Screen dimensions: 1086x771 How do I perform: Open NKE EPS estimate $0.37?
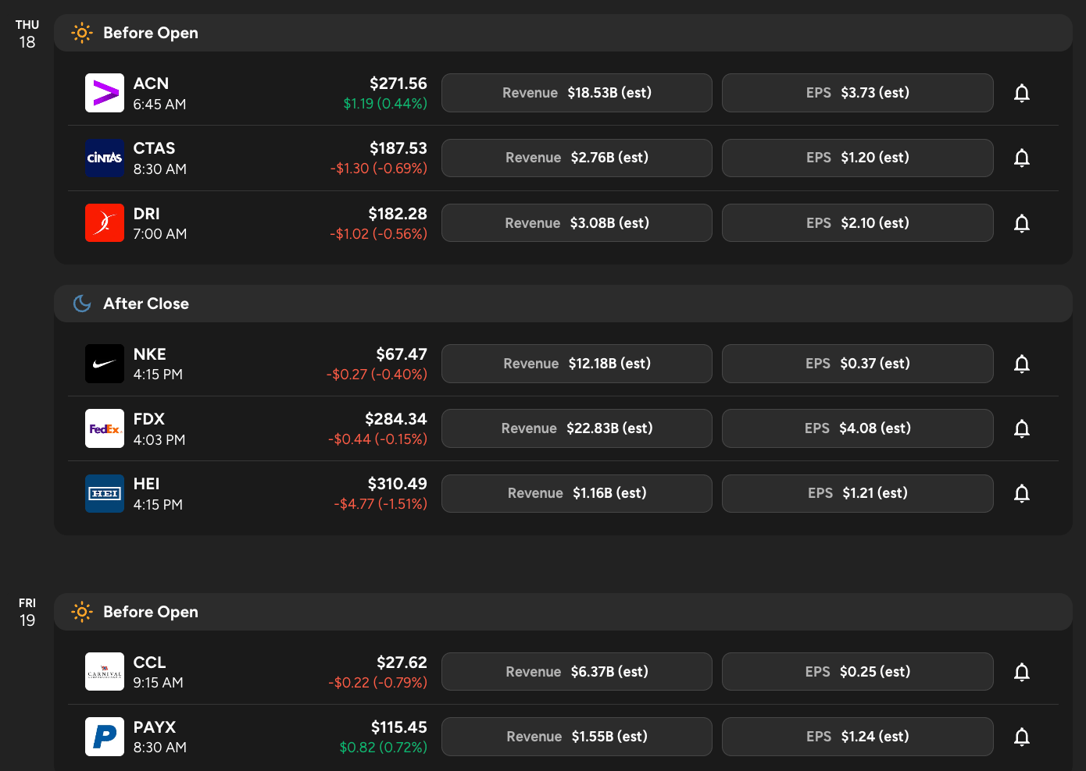tap(858, 364)
